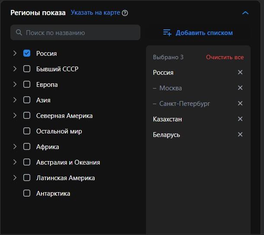
Task: Remove Беларусь from selected regions
Action: (240, 135)
